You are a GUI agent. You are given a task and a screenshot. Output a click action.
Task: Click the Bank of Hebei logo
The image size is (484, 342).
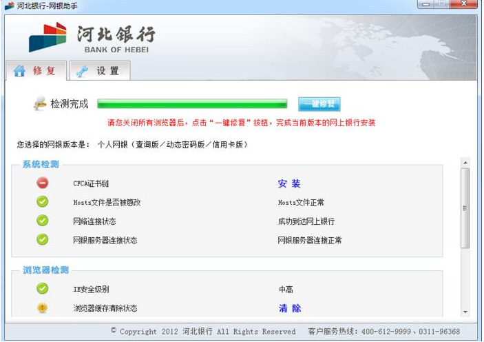(92, 38)
